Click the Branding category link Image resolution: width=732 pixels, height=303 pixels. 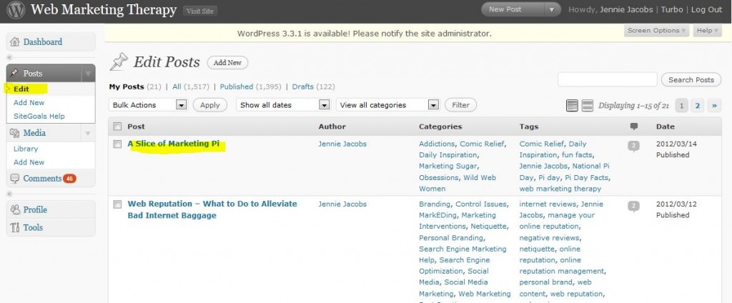tap(435, 204)
